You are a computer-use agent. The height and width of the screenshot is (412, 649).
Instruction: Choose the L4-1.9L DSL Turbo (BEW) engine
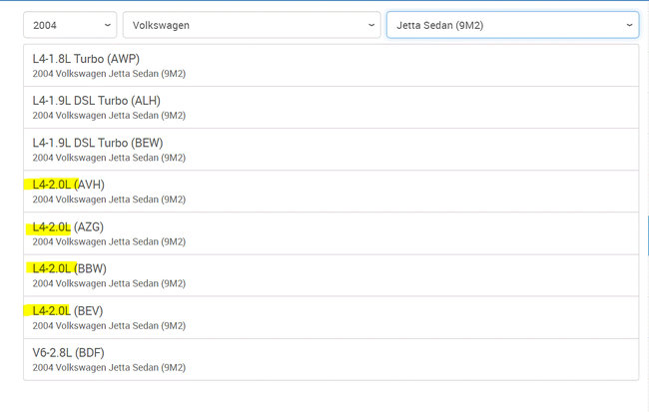[329, 149]
